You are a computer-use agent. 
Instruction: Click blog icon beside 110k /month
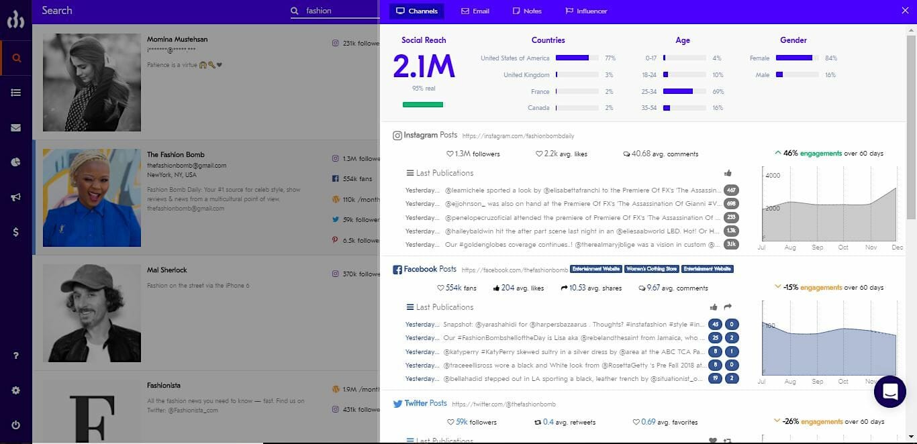[x=336, y=199]
